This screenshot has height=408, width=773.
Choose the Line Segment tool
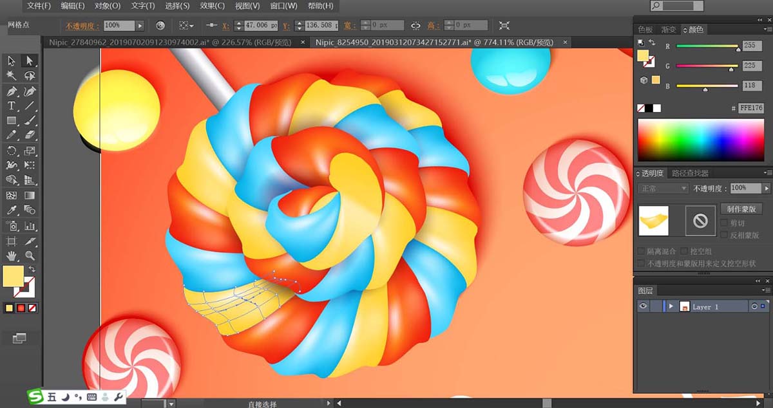pyautogui.click(x=29, y=106)
